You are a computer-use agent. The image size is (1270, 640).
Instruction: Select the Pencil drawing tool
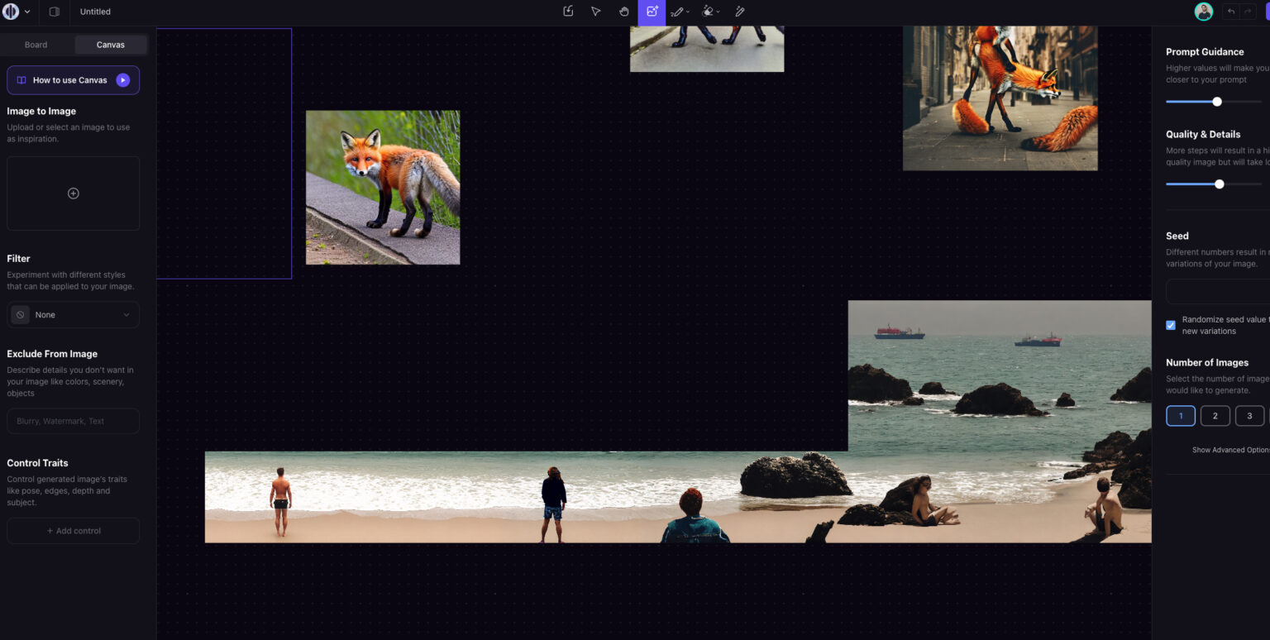coord(738,12)
